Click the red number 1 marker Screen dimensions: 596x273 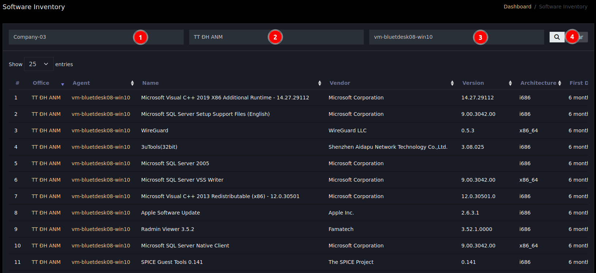[x=141, y=37]
